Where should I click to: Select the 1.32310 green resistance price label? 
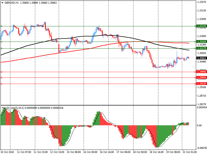pyautogui.click(x=201, y=26)
